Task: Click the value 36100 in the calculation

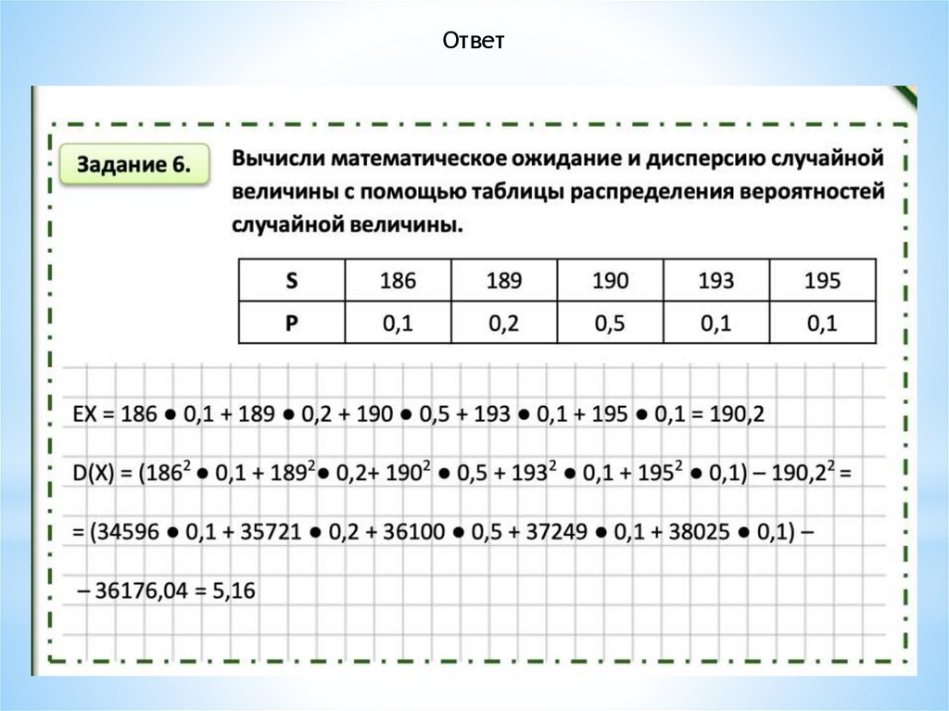Action: tap(414, 532)
